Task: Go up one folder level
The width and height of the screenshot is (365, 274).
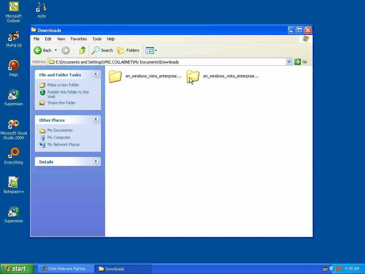Action: [x=83, y=50]
